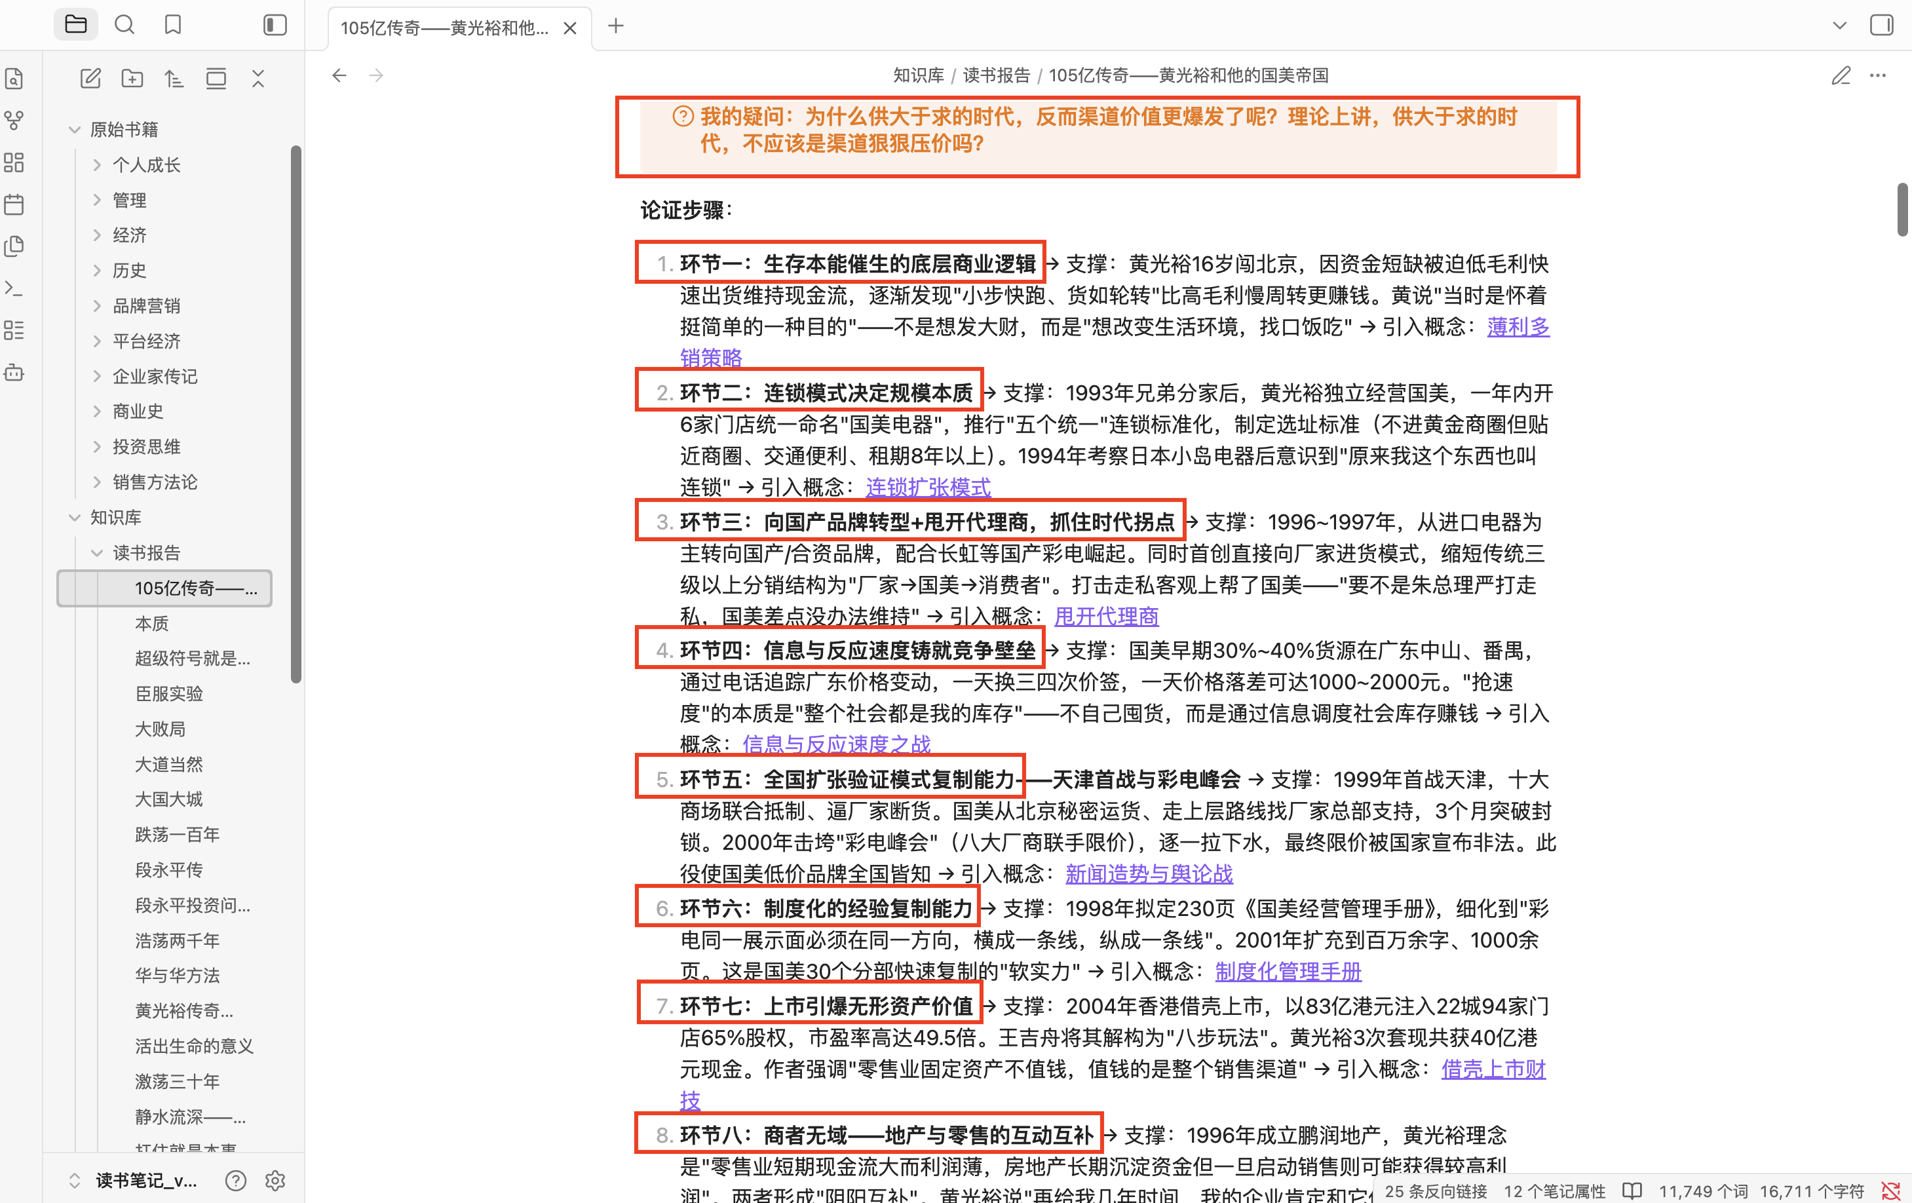
Task: Open the help question mark icon
Action: 235,1181
